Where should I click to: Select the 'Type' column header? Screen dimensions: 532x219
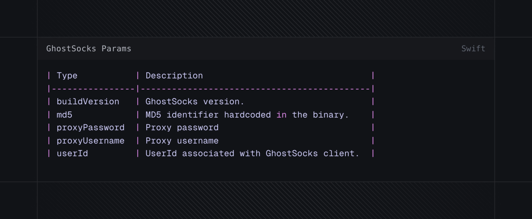pos(67,76)
